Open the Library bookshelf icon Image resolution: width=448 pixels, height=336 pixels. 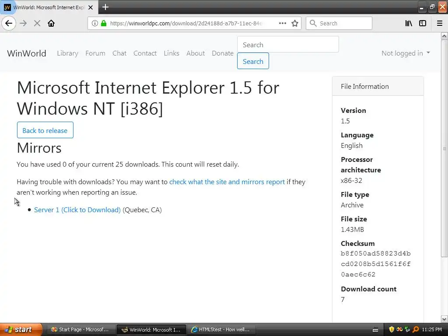point(409,23)
